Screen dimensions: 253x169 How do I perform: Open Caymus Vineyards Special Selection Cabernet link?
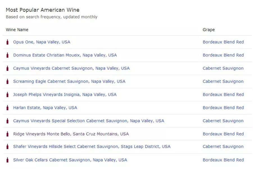[x=89, y=121]
